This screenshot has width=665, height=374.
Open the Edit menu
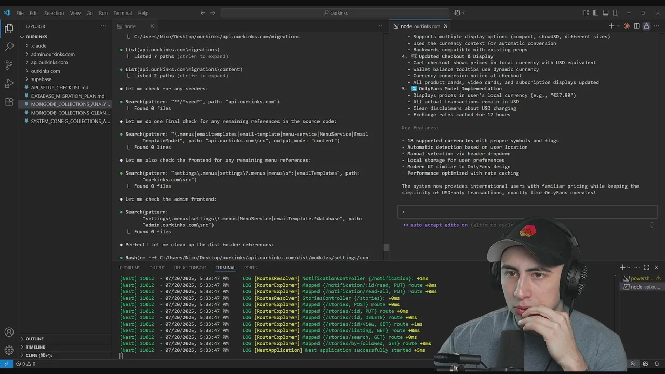click(34, 13)
